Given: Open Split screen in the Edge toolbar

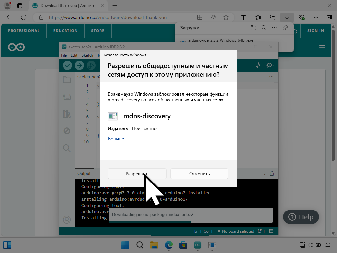Looking at the screenshot, I should pos(243,17).
